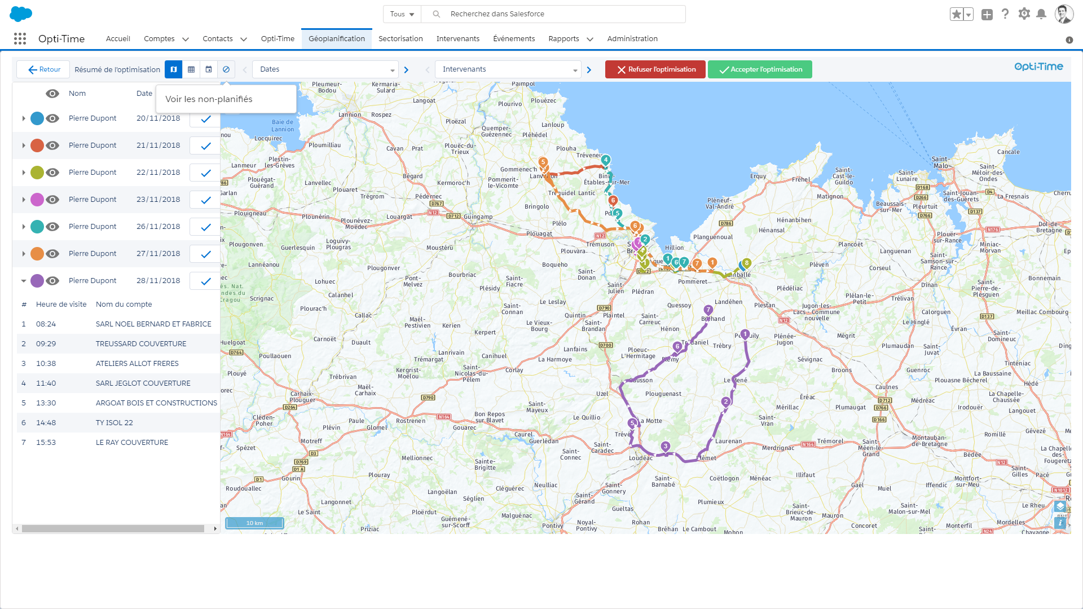This screenshot has height=609, width=1083.
Task: Select the blue color dot for 20/11/2018
Action: tap(37, 118)
